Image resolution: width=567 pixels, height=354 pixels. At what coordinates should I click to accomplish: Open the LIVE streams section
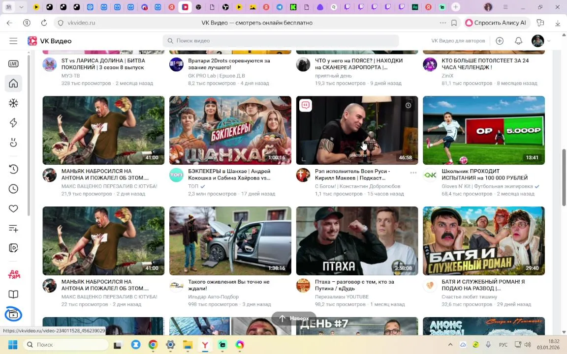coord(13,64)
